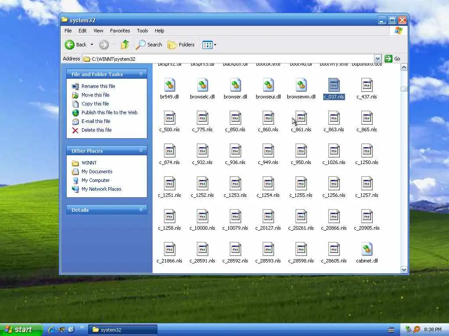Open My Network Places link
The height and width of the screenshot is (336, 449).
click(101, 189)
